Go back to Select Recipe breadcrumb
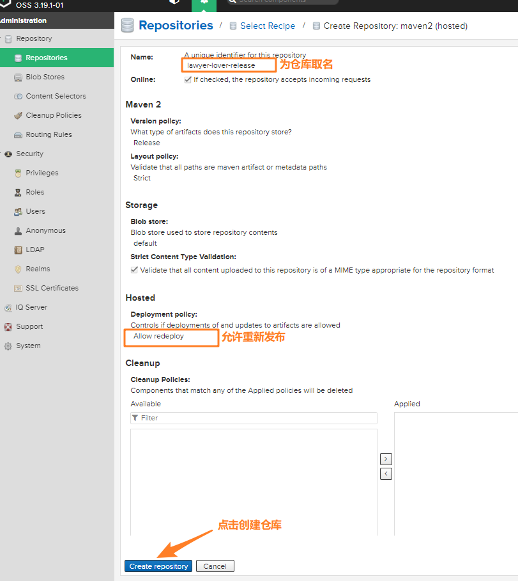518x581 pixels. point(268,26)
